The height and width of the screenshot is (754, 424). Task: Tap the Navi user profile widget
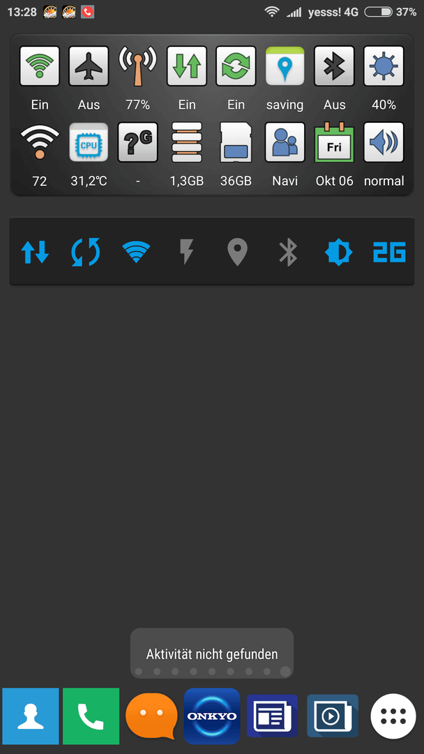tap(285, 142)
